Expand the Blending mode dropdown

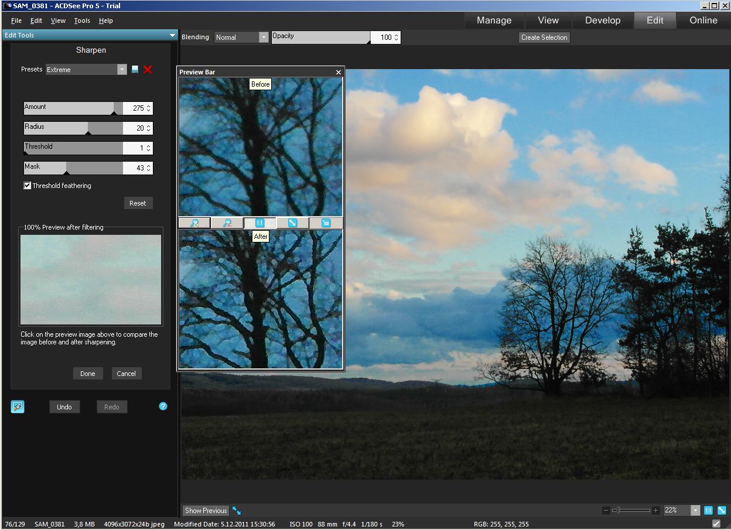coord(263,37)
